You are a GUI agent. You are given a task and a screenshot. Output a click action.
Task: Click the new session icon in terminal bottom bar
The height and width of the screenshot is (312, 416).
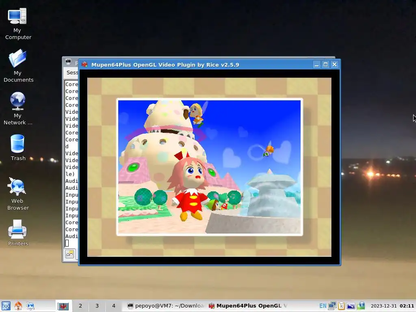click(x=70, y=254)
